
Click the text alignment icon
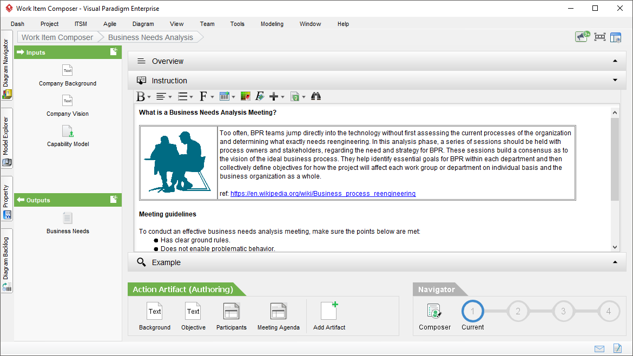(161, 96)
